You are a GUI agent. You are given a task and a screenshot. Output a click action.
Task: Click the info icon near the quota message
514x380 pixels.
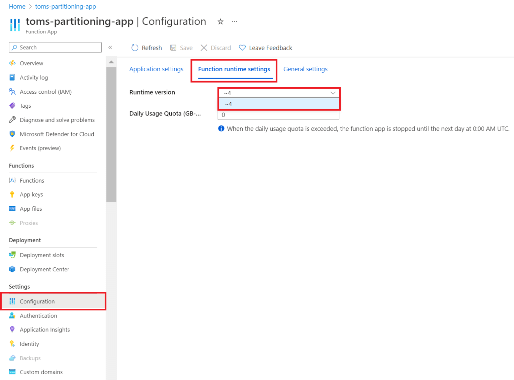[221, 128]
